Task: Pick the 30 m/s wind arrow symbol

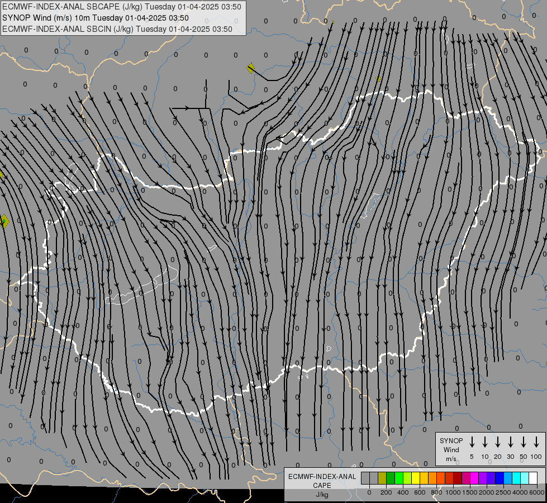Action: (510, 442)
